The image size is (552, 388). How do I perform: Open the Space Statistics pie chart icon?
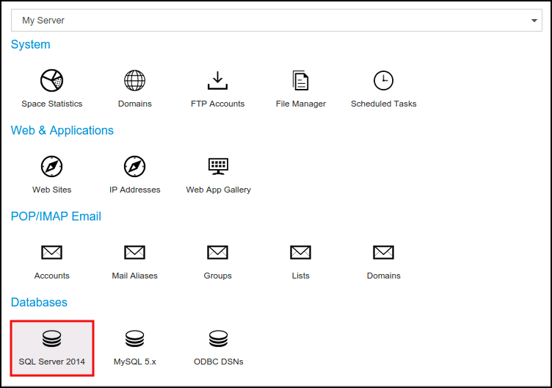(51, 80)
